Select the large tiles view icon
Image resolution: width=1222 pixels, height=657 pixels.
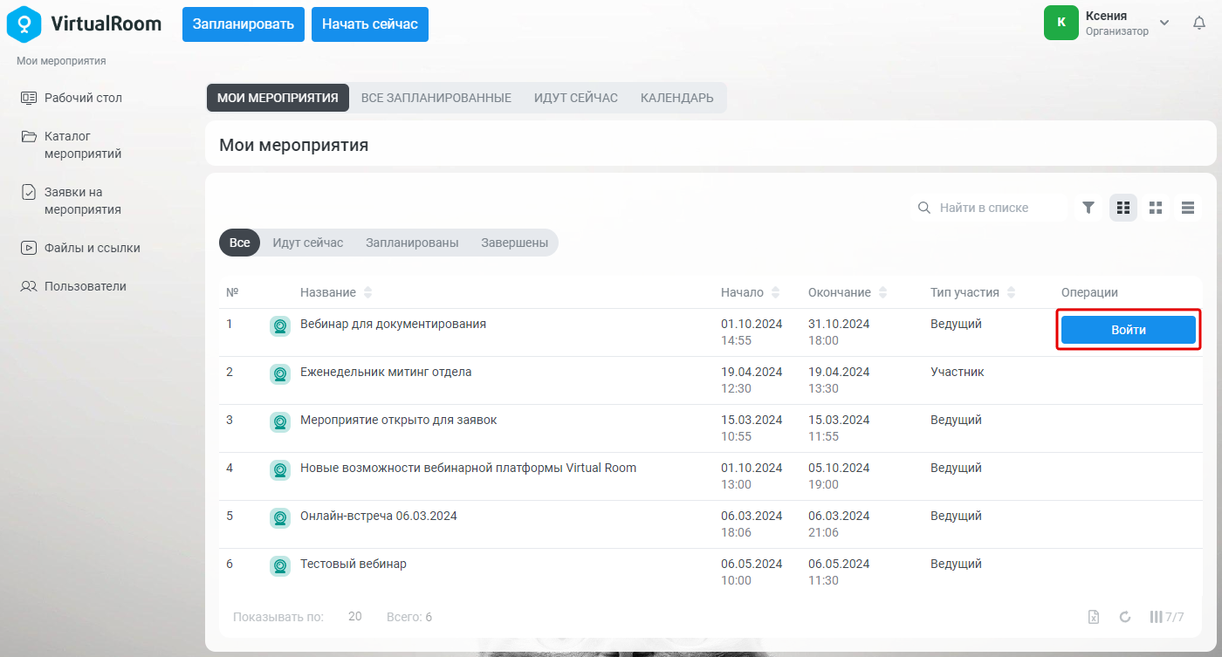click(x=1156, y=208)
